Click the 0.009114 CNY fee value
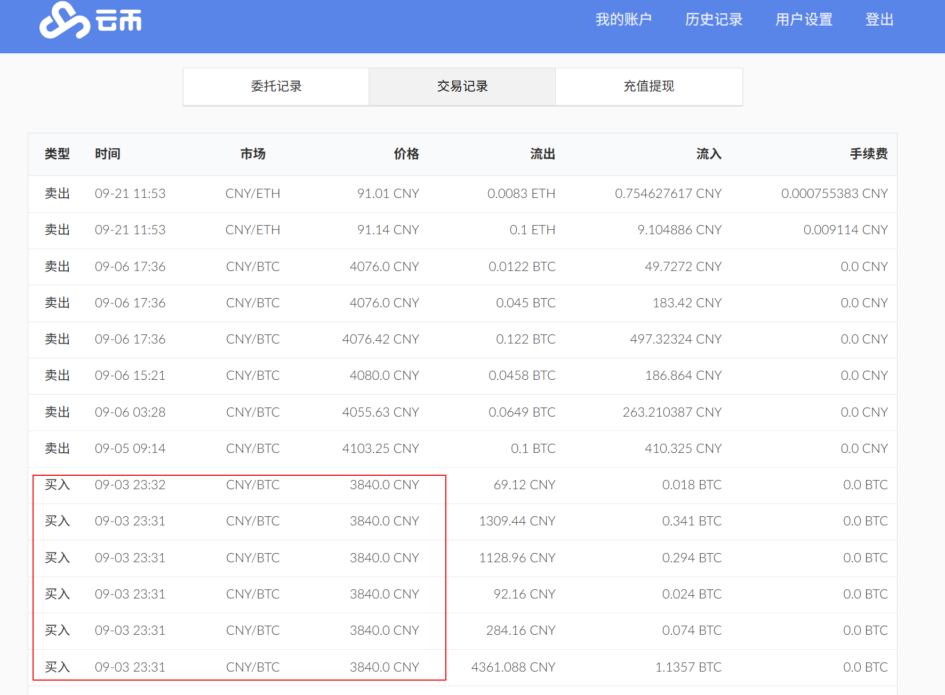 (x=846, y=230)
